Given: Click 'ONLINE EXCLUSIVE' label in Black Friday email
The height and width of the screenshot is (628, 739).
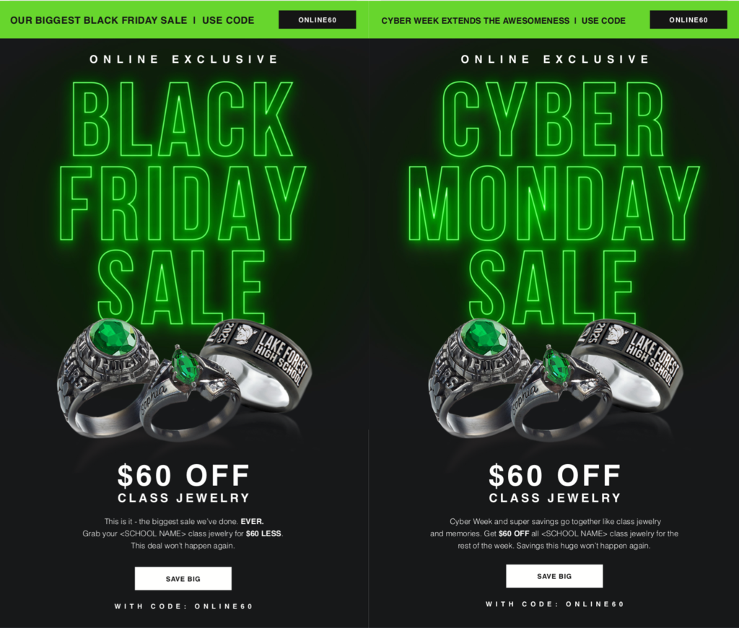Looking at the screenshot, I should click(x=184, y=59).
